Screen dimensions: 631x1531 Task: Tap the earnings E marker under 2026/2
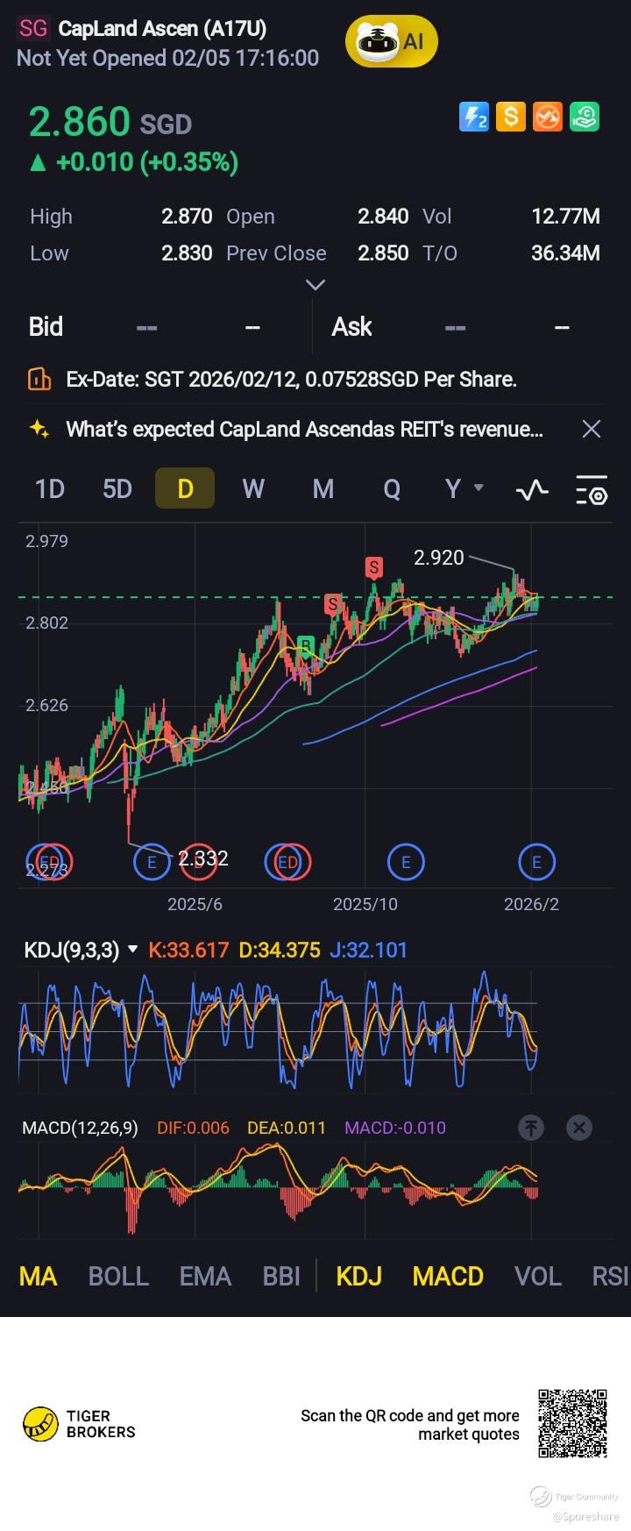coord(536,862)
